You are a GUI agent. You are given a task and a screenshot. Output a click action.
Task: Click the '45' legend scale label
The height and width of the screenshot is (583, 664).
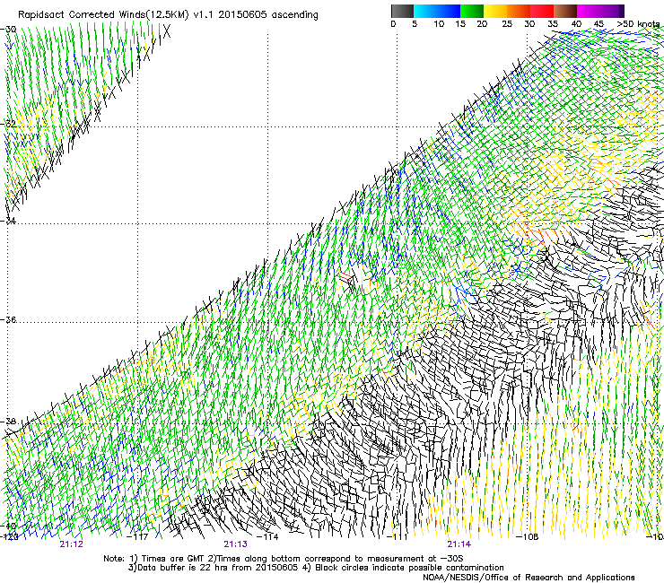tap(598, 24)
